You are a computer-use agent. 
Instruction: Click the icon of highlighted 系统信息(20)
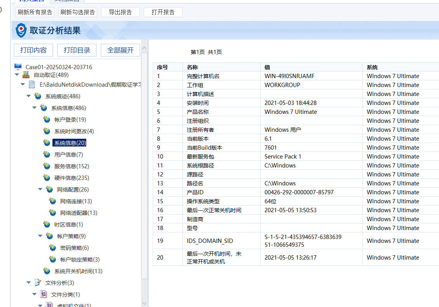pyautogui.click(x=47, y=143)
